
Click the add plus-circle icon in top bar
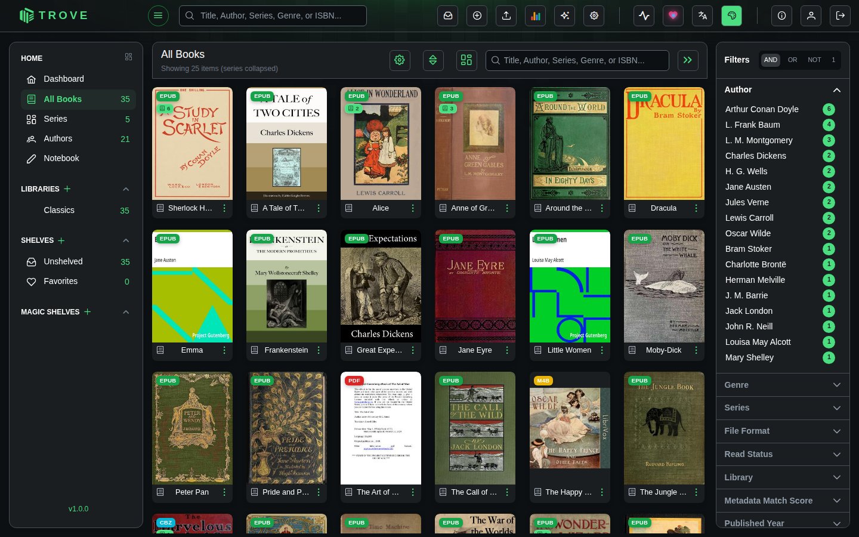(477, 16)
